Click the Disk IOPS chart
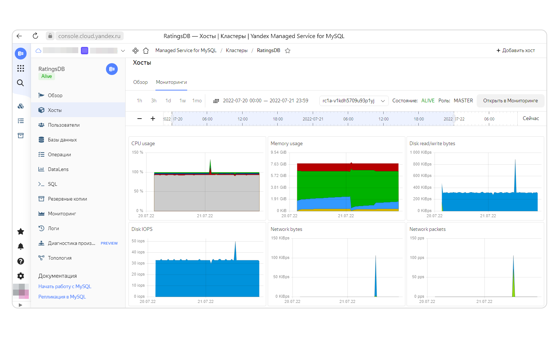Screen dimensions: 559x338 197,264
